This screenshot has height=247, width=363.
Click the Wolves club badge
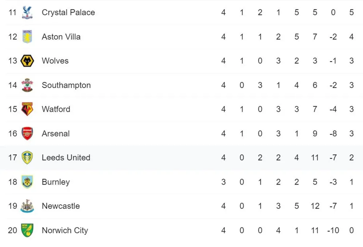27,61
